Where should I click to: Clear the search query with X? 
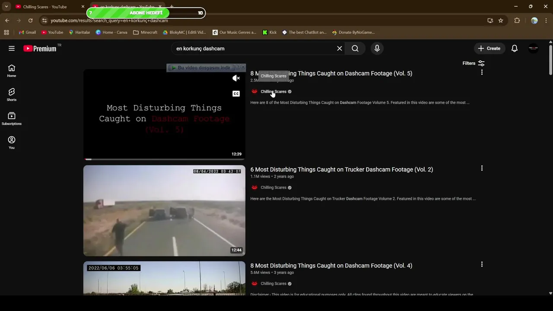[340, 48]
